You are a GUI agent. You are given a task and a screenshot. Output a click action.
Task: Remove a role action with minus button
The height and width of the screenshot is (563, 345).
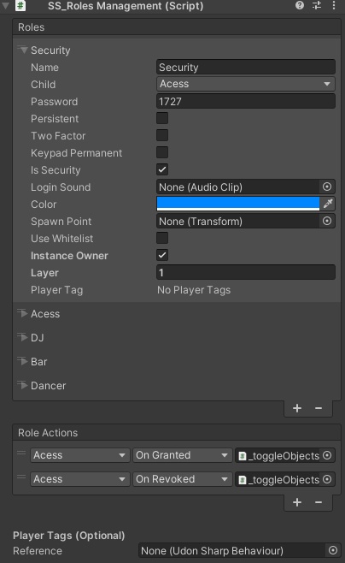[319, 502]
